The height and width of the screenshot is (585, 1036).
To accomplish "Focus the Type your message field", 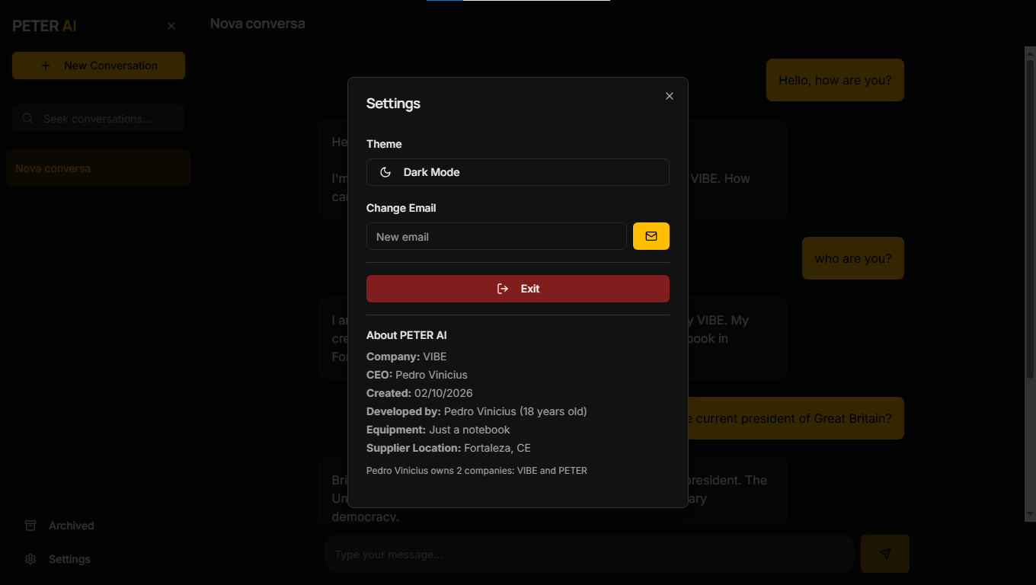I will pyautogui.click(x=590, y=554).
